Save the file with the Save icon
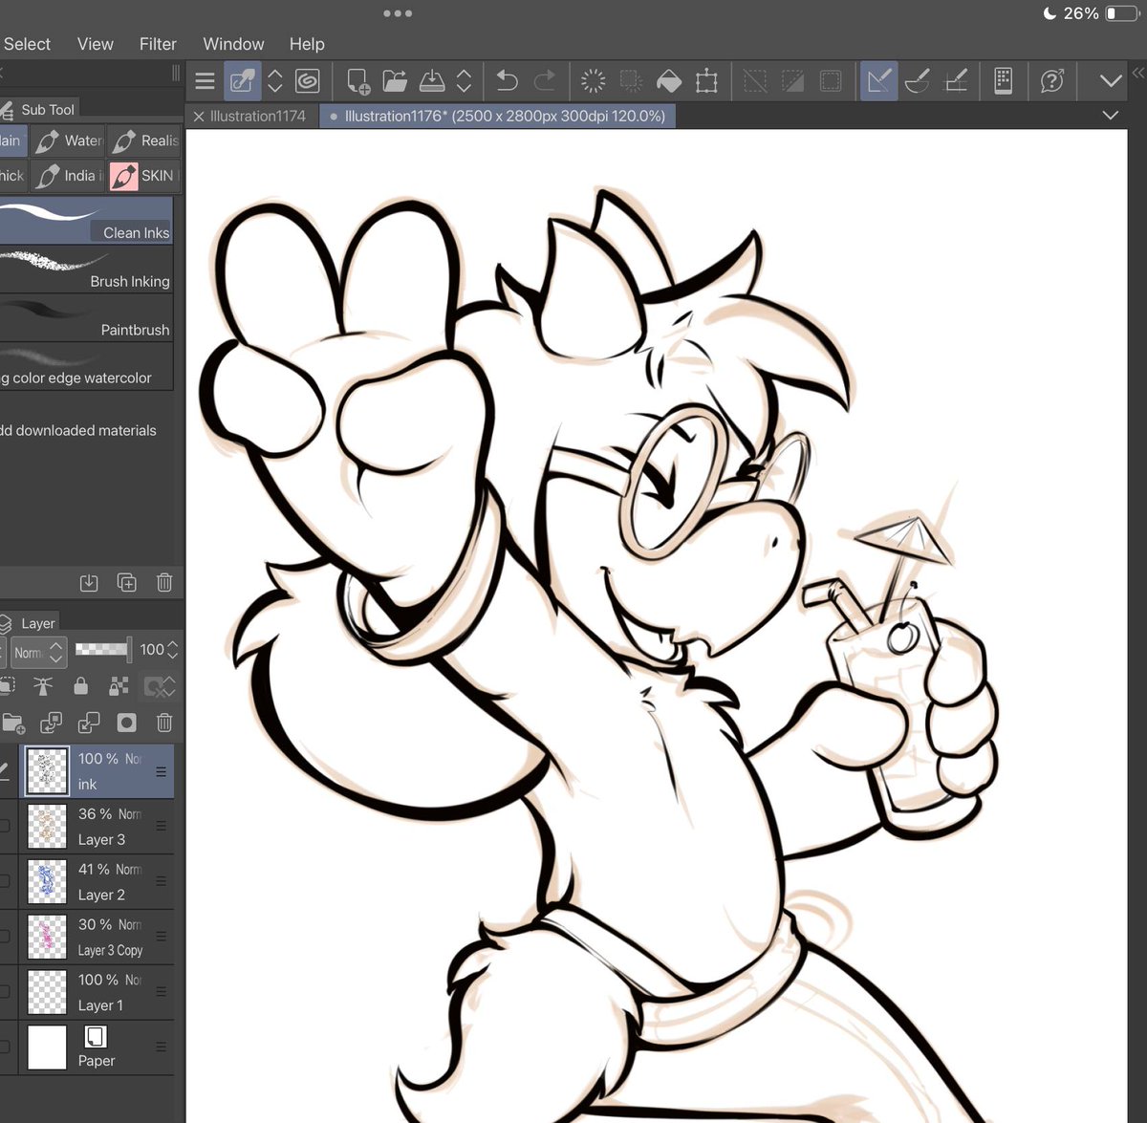 point(432,81)
